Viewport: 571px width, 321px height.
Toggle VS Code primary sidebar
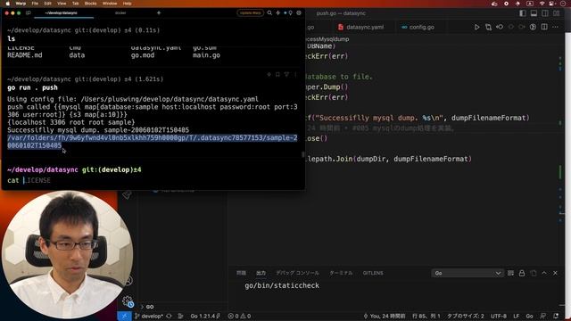point(523,13)
